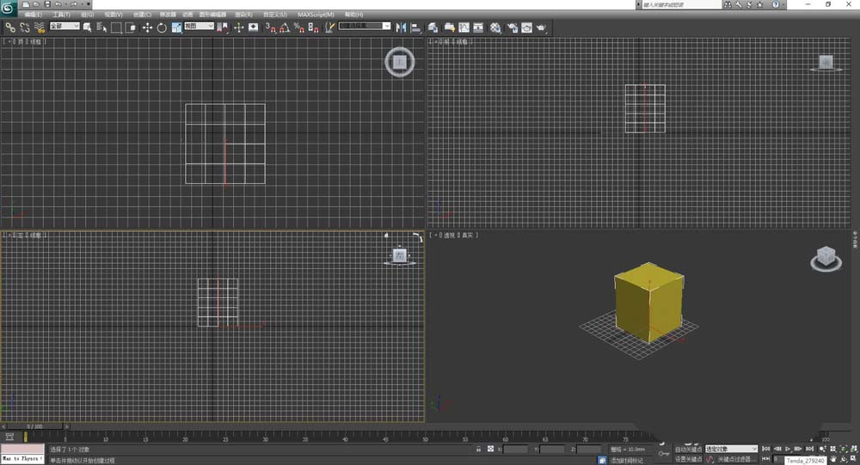Click the Select and Link tool

10,27
